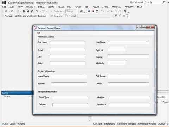This screenshot has height=127, width=169.
Task: Open the TEST menu
Action: [87, 7]
